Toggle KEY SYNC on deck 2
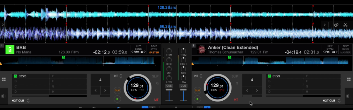 [x=330, y=48]
